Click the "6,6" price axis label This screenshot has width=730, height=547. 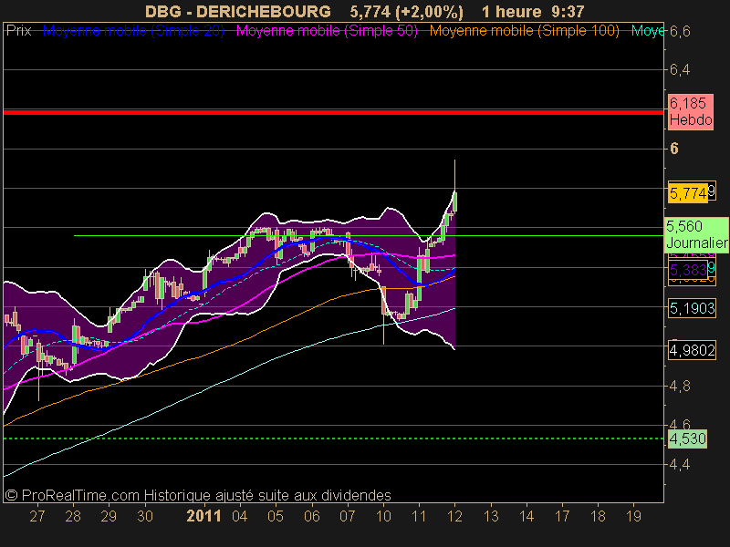(x=680, y=31)
